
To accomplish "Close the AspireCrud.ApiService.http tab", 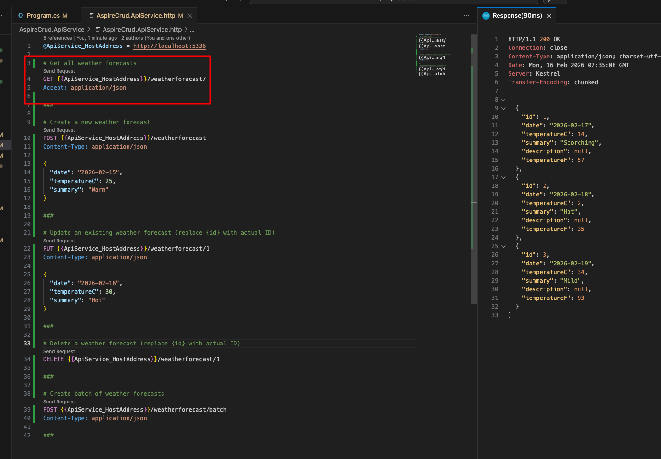I will tap(190, 16).
